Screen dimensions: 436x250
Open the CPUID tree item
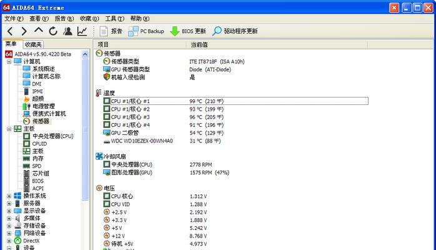[35, 144]
